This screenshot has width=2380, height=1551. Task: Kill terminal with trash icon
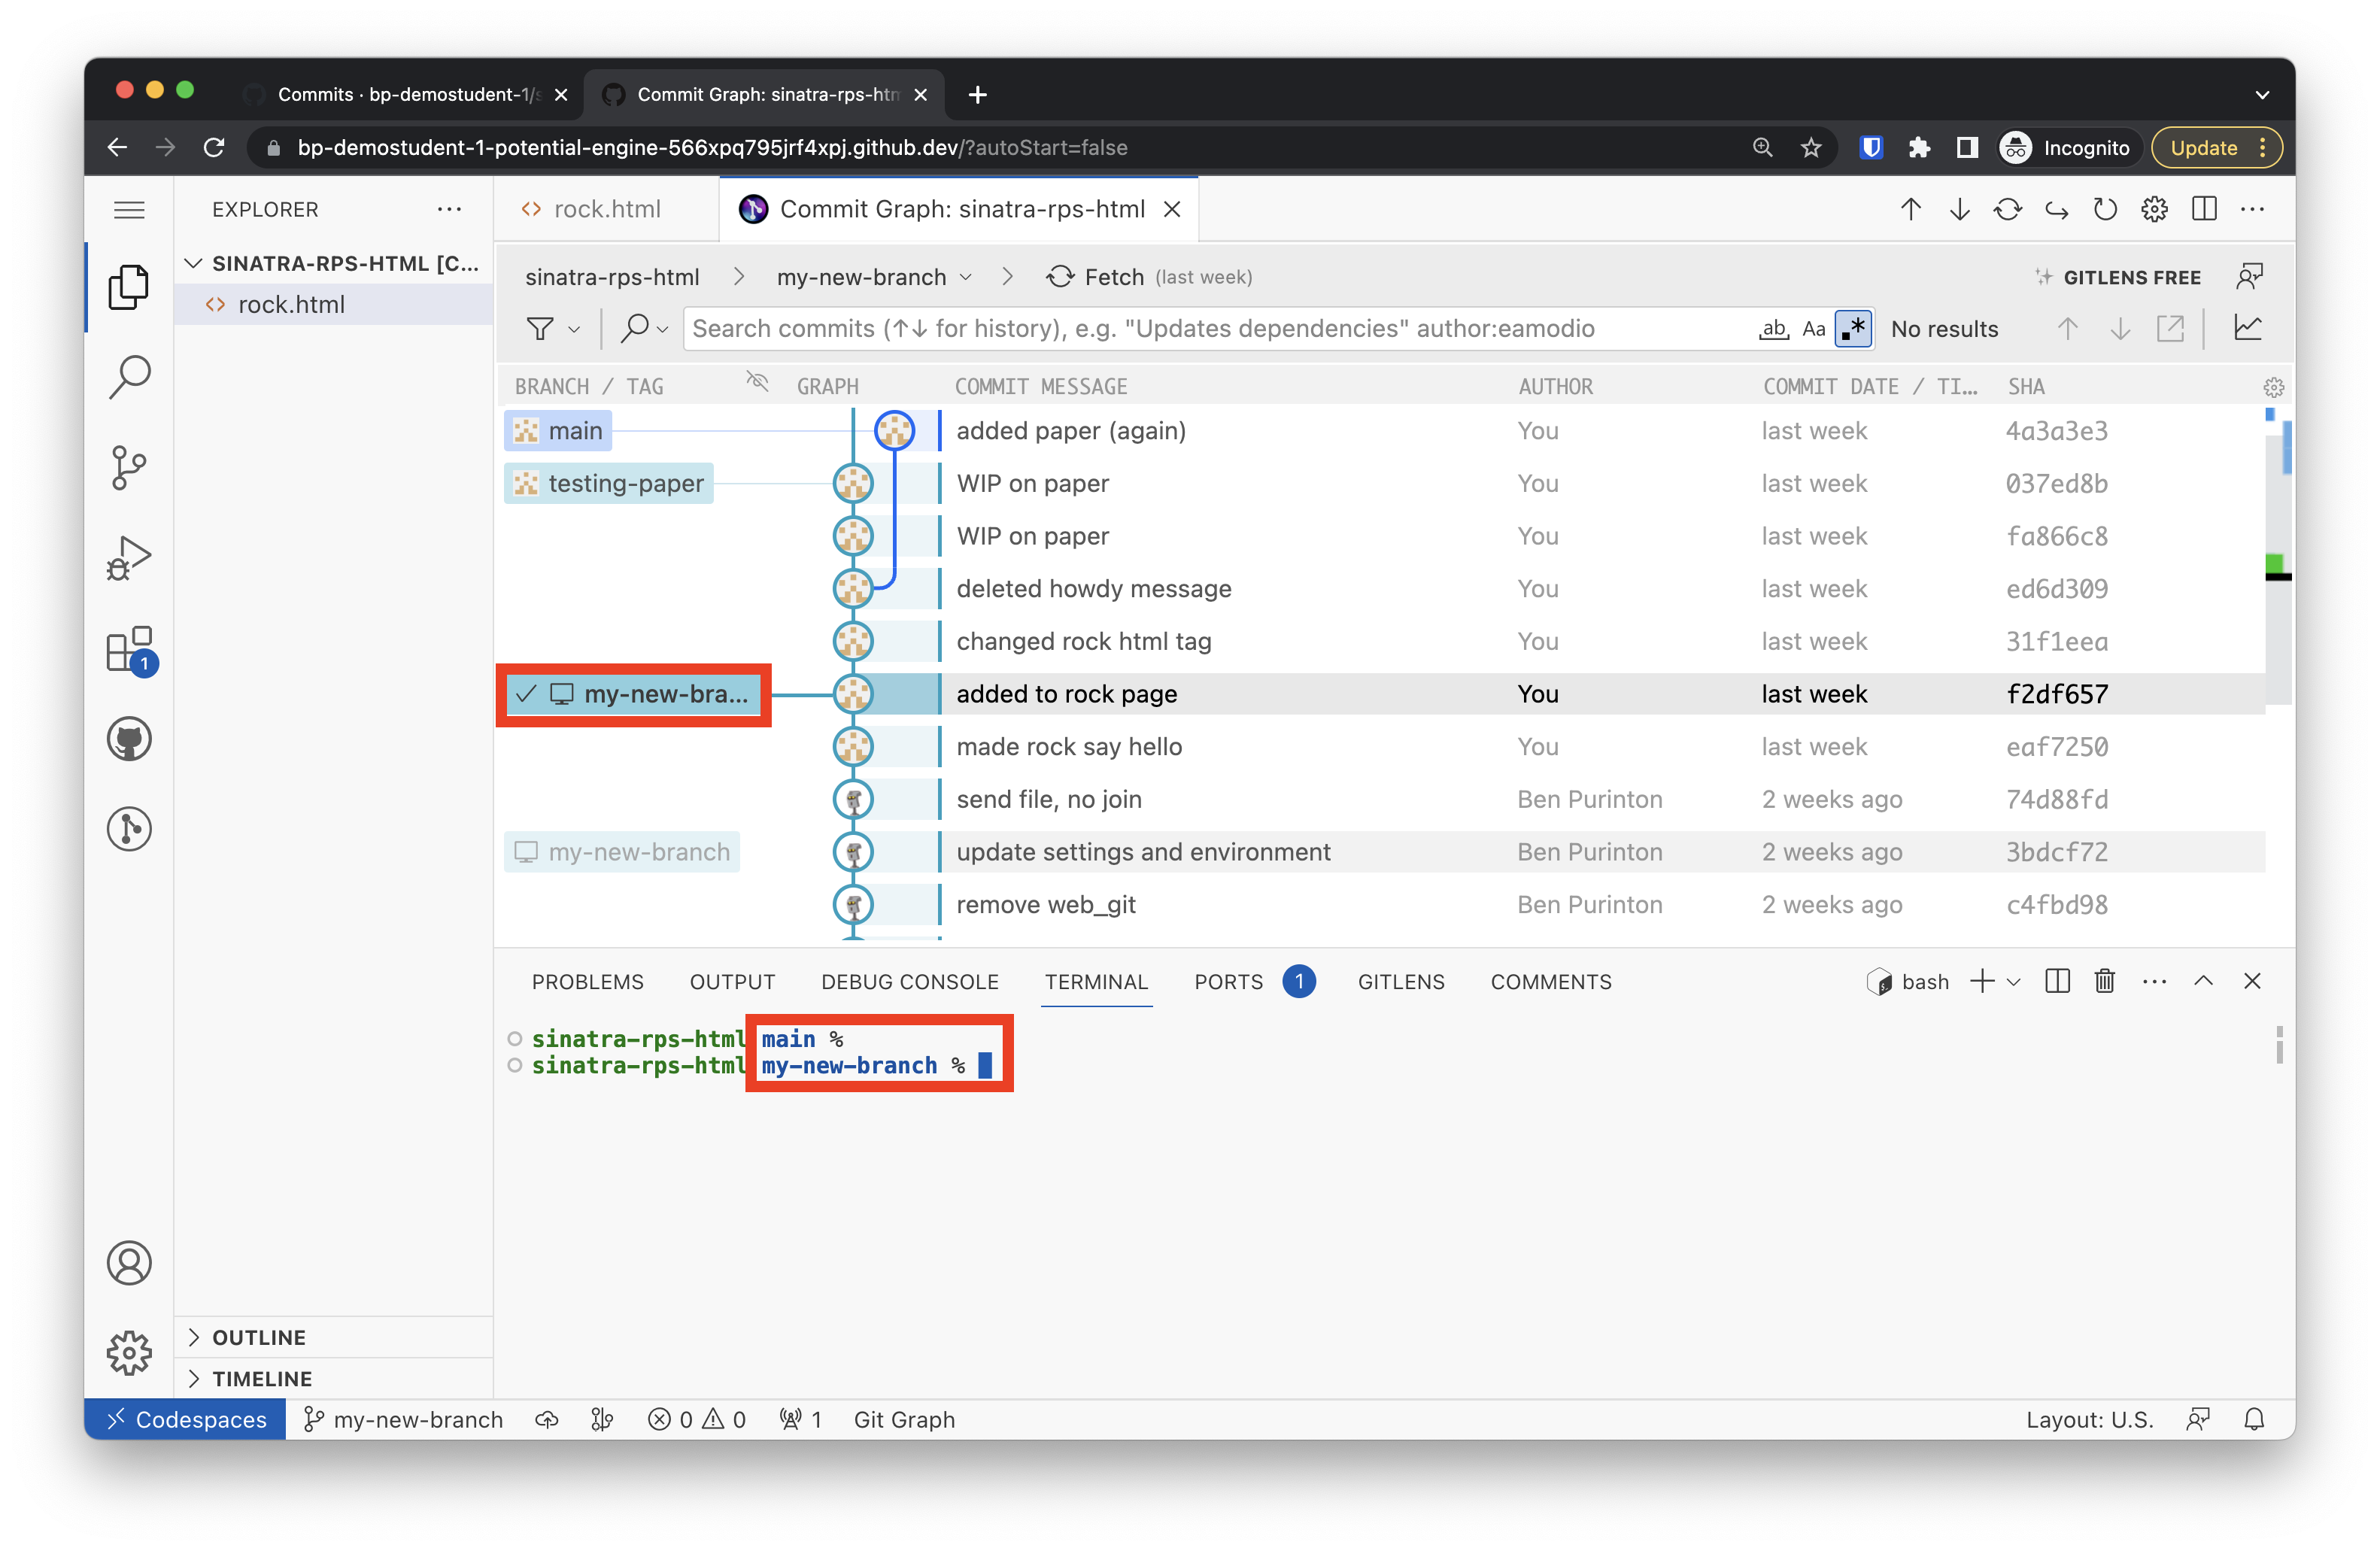coord(2105,981)
